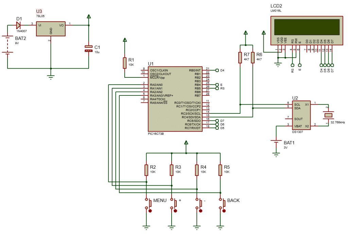Click the E terminal at RB4
The image size is (348, 241).
pos(217,85)
